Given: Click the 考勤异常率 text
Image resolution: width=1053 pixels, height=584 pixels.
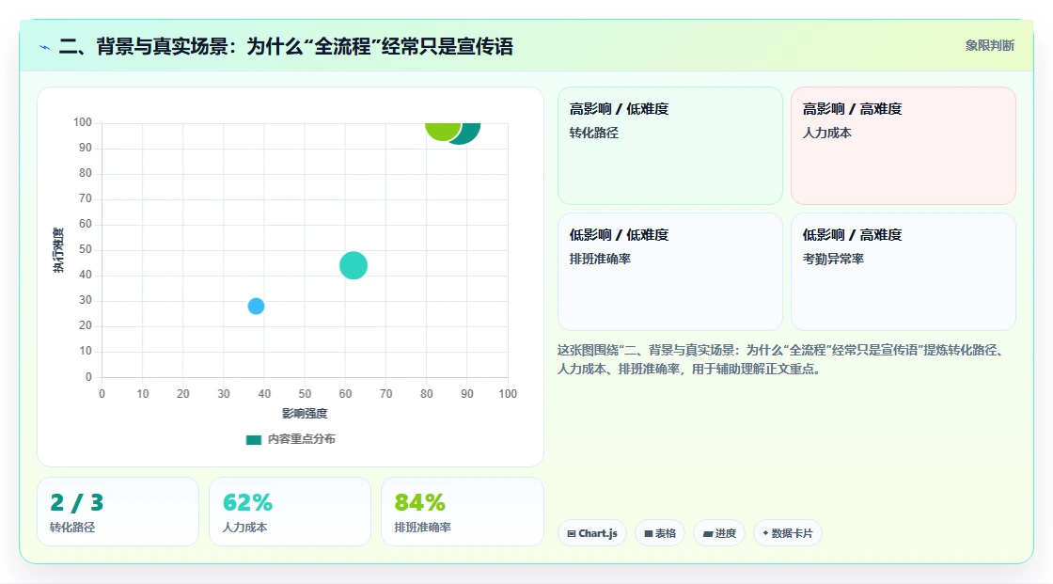Looking at the screenshot, I should (x=833, y=259).
